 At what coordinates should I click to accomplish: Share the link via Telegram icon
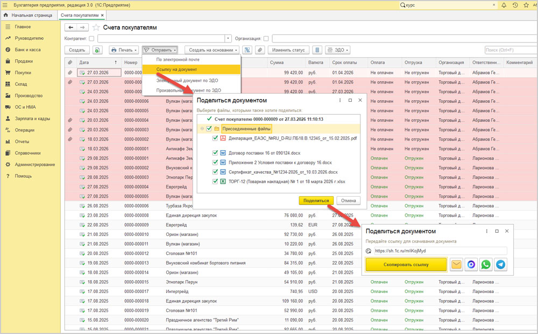pyautogui.click(x=501, y=265)
